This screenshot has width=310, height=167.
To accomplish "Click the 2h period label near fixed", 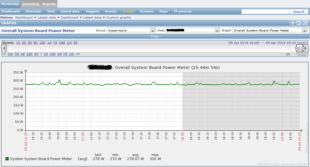I will pos(288,54).
